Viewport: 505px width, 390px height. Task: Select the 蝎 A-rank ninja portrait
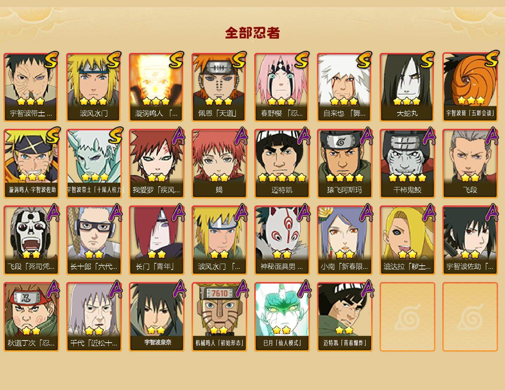click(x=219, y=164)
